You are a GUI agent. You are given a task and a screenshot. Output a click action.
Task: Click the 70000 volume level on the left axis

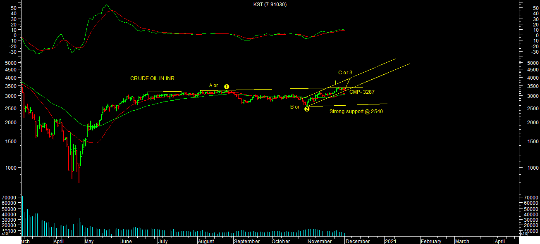[x=10, y=198]
